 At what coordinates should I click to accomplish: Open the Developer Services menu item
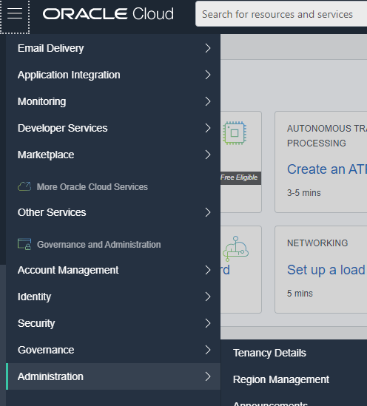coord(113,128)
